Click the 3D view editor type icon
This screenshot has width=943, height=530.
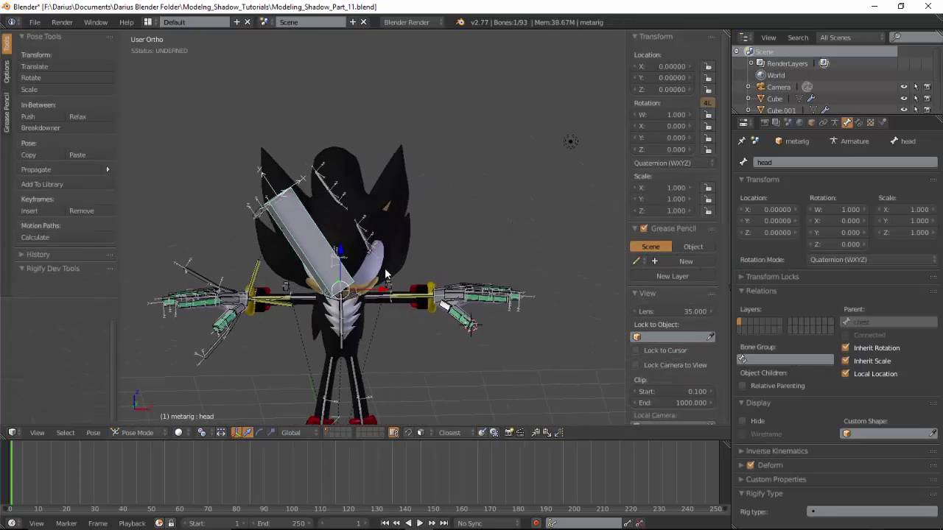[x=12, y=433]
